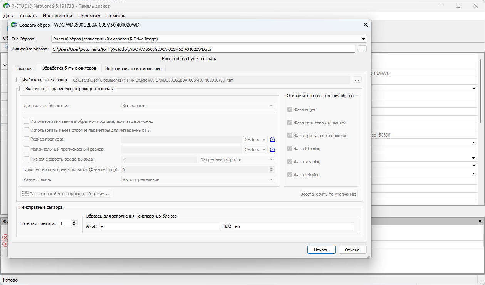Switch to the Главная tab
The image size is (485, 285).
click(x=24, y=69)
